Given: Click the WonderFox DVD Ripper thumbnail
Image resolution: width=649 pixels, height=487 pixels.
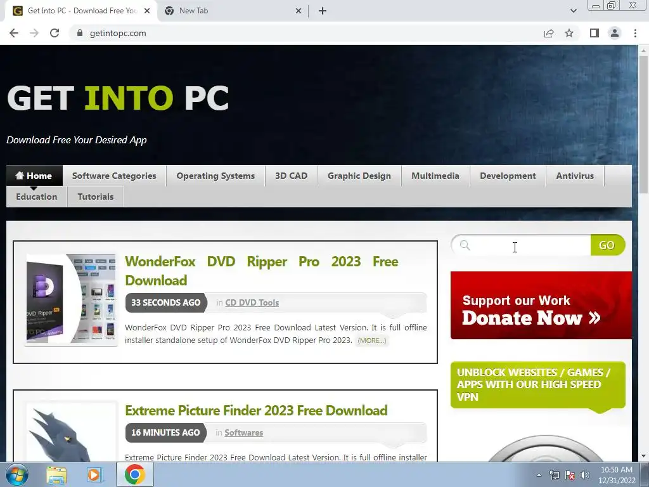Looking at the screenshot, I should click(71, 299).
